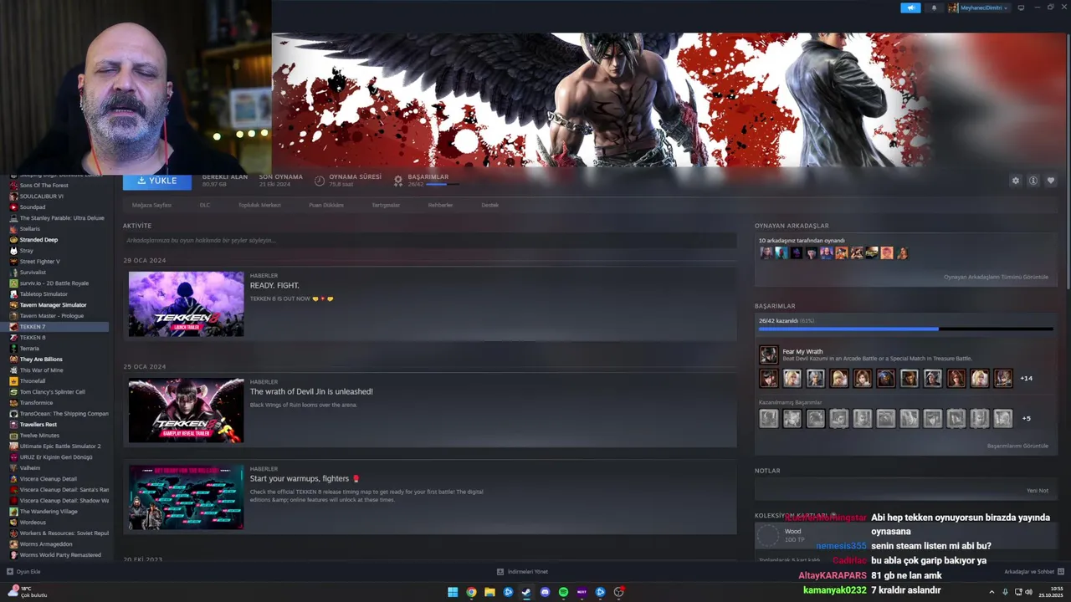Screen dimensions: 1071x602
Task: Click the system volume icon
Action: tap(1028, 592)
